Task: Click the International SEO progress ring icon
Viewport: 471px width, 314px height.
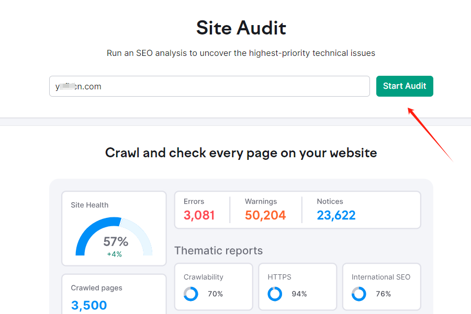Action: 358,294
